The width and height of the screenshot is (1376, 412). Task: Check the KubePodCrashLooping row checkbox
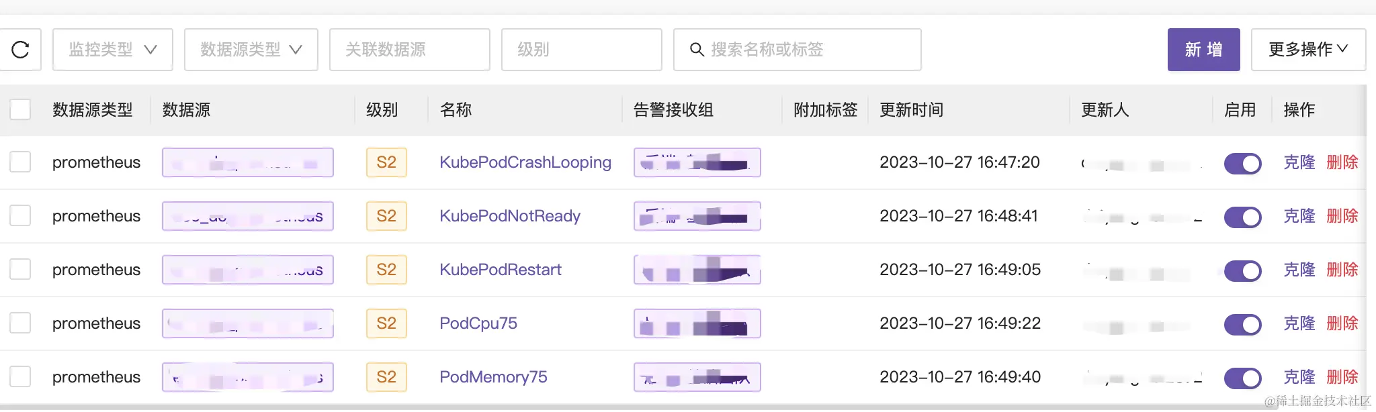(20, 162)
